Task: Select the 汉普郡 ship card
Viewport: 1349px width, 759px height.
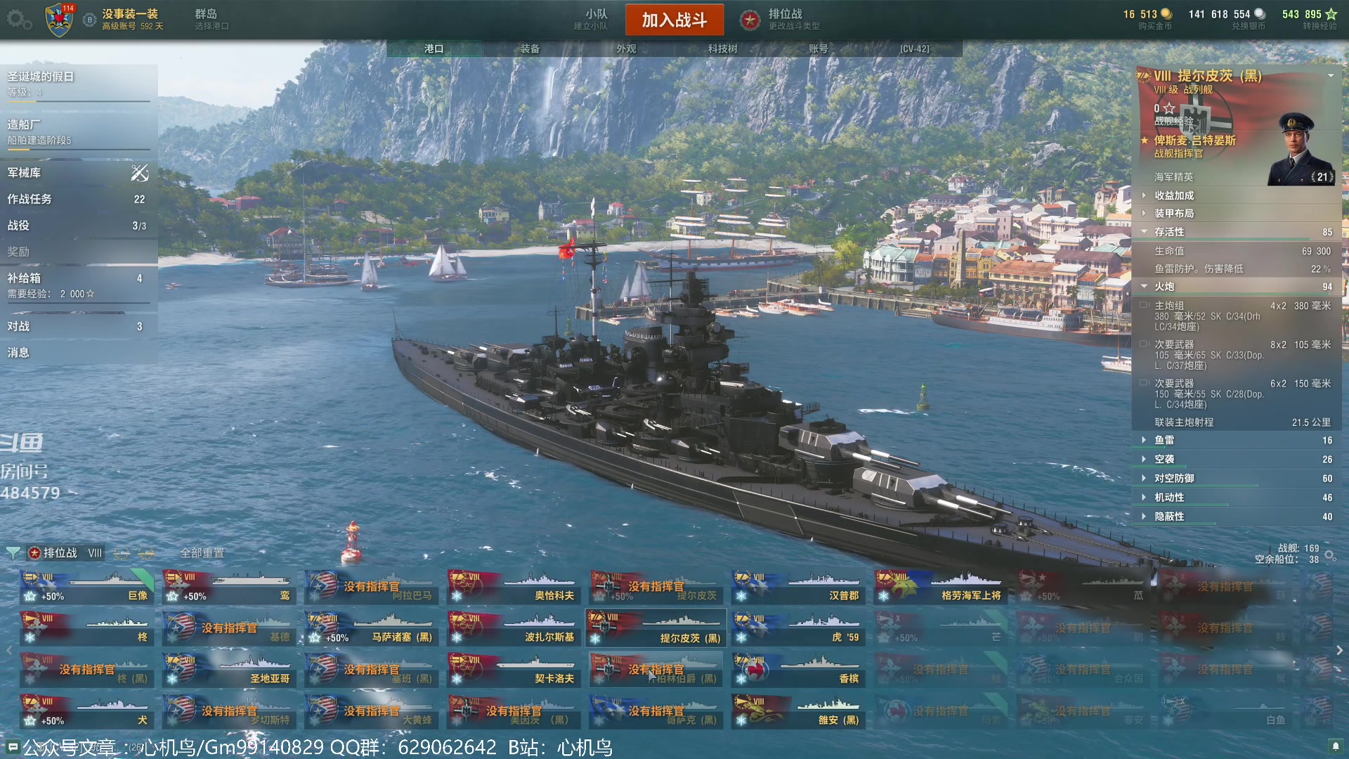Action: (798, 588)
